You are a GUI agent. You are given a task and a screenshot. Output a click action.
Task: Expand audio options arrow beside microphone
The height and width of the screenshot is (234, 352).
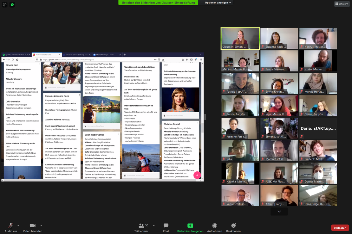coord(18,225)
